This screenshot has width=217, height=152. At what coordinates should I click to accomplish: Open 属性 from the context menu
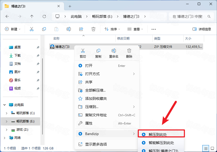coord(107,123)
